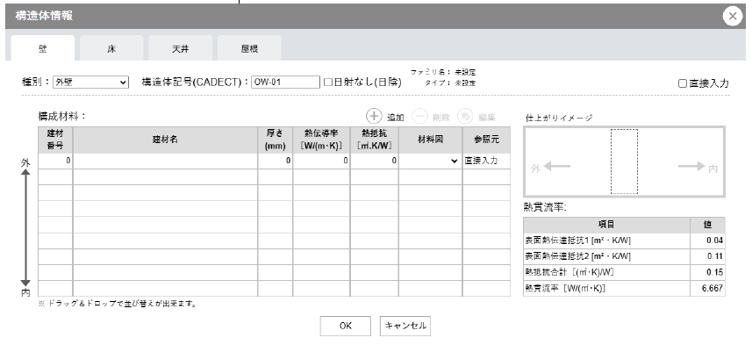Click the キャンセル button

pos(405,325)
